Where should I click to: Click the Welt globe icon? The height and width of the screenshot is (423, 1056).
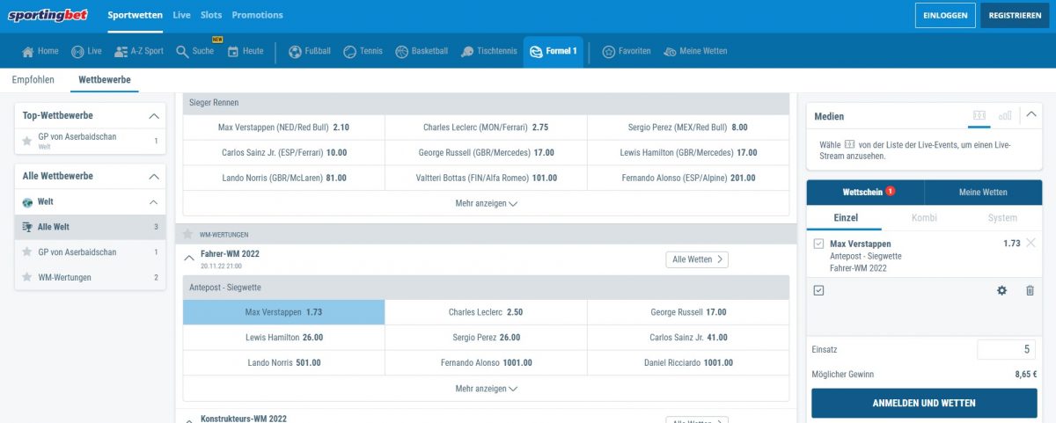click(27, 202)
